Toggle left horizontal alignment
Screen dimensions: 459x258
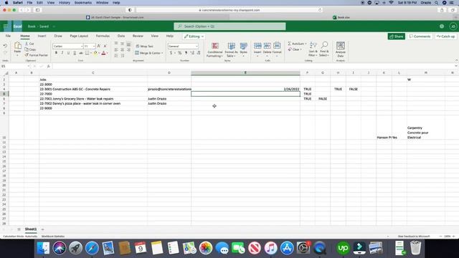click(116, 49)
